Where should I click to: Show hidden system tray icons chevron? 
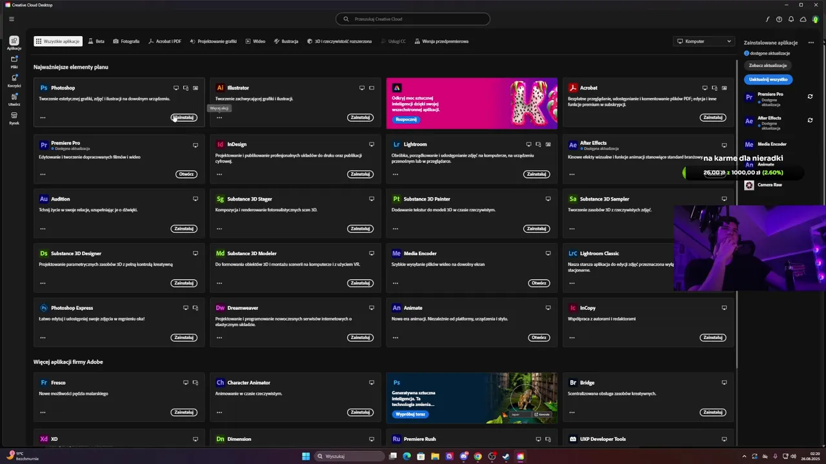pos(744,456)
